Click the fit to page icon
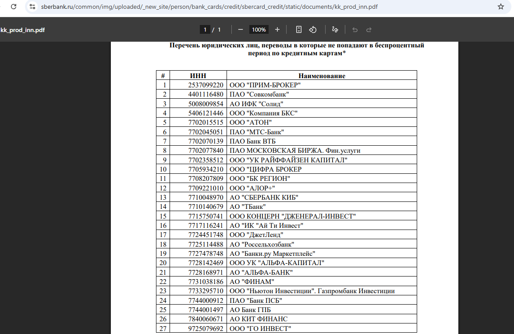This screenshot has height=334, width=514. click(299, 30)
